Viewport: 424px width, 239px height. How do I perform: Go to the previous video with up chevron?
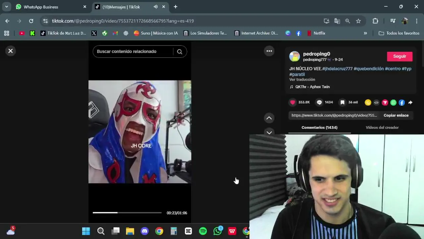click(x=269, y=118)
